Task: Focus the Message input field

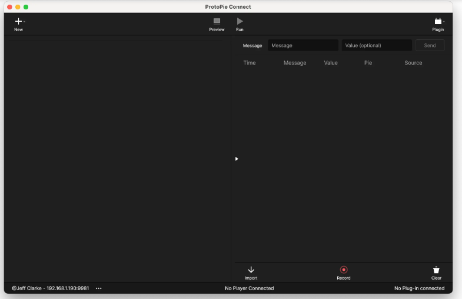Action: pyautogui.click(x=303, y=45)
